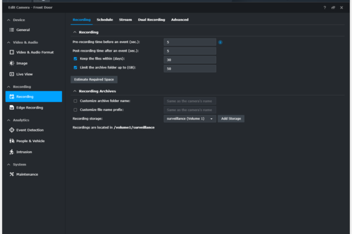Click the Add Storage button
This screenshot has height=234, width=352.
coord(231,119)
